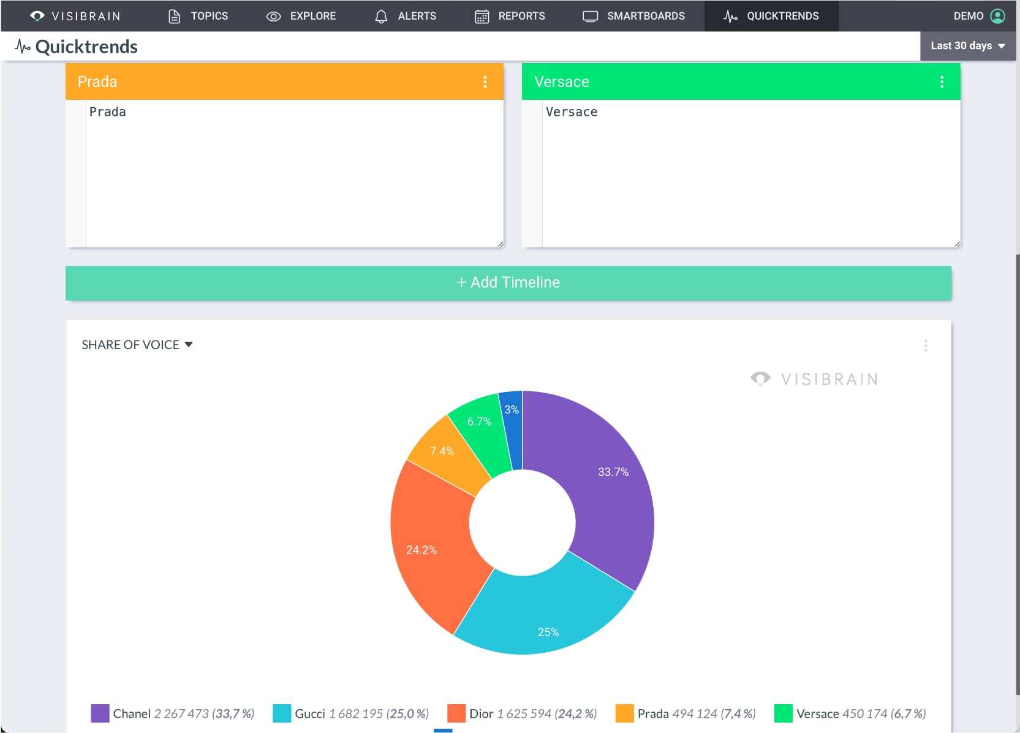Toggle Dior legend entry
The height and width of the screenshot is (733, 1020).
point(522,713)
